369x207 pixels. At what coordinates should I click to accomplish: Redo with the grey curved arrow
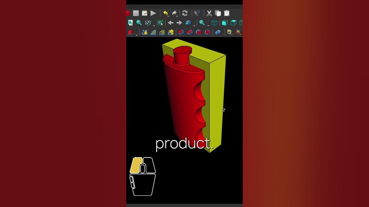coord(174,13)
